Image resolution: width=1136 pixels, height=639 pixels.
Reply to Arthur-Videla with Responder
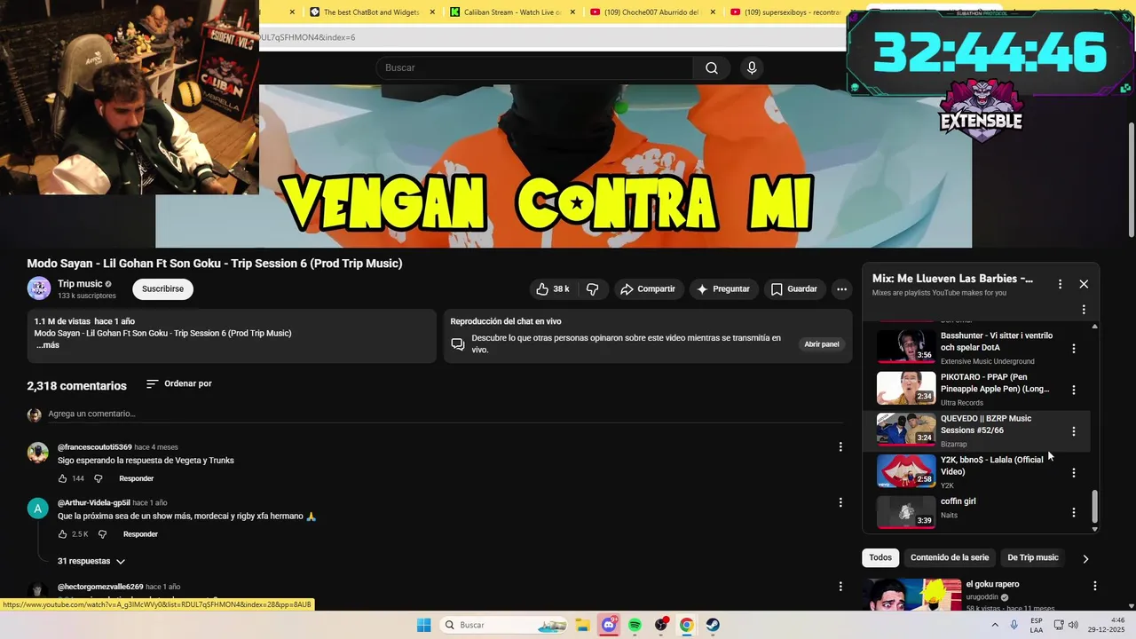[x=140, y=534]
